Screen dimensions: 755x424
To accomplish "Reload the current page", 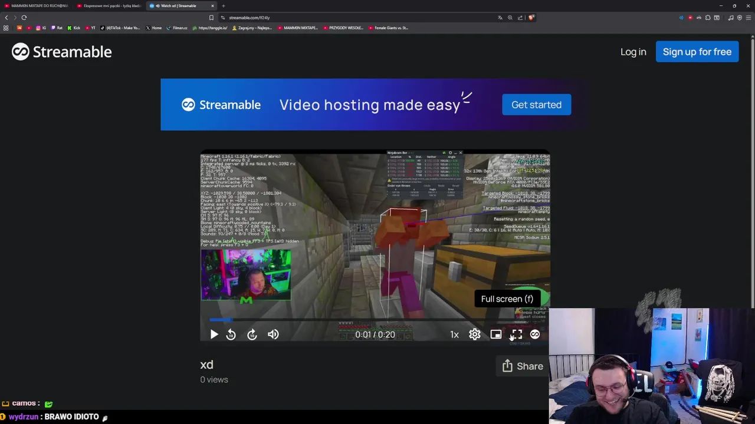I will click(24, 18).
